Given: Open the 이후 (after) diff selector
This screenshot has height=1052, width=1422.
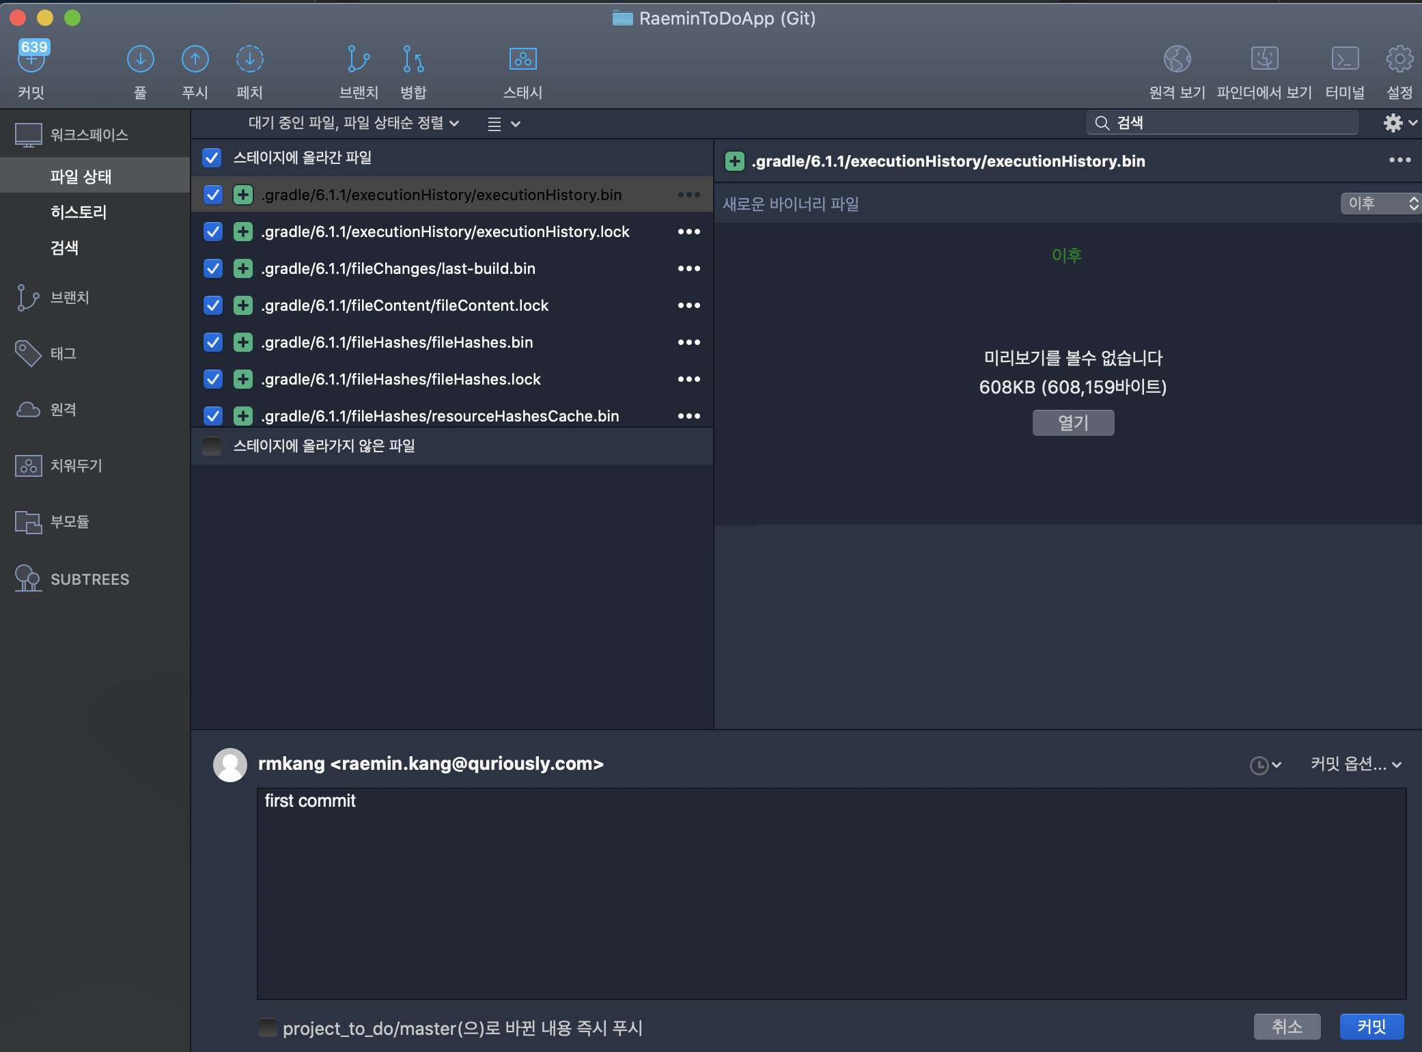Looking at the screenshot, I should tap(1380, 204).
